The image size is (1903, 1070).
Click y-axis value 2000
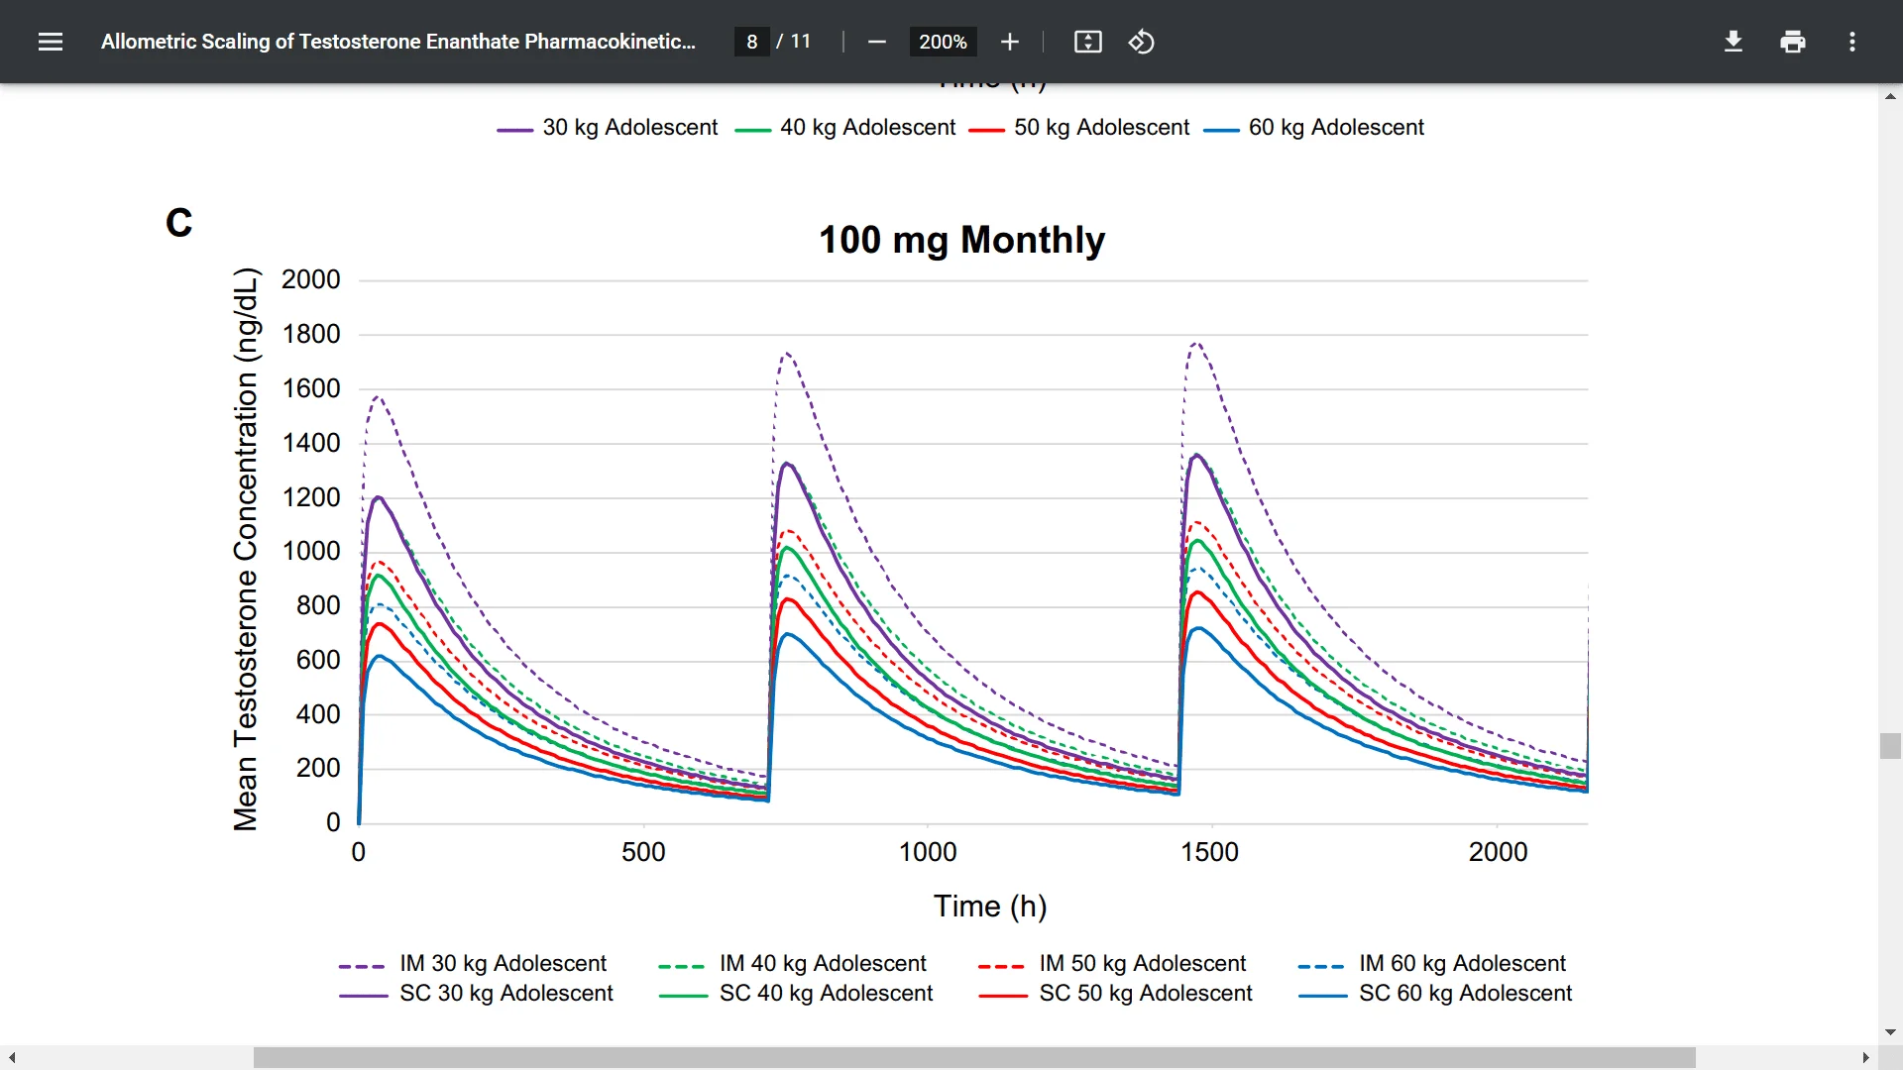click(x=311, y=279)
